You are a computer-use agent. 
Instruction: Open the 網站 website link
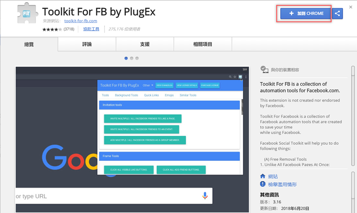pyautogui.click(x=273, y=176)
